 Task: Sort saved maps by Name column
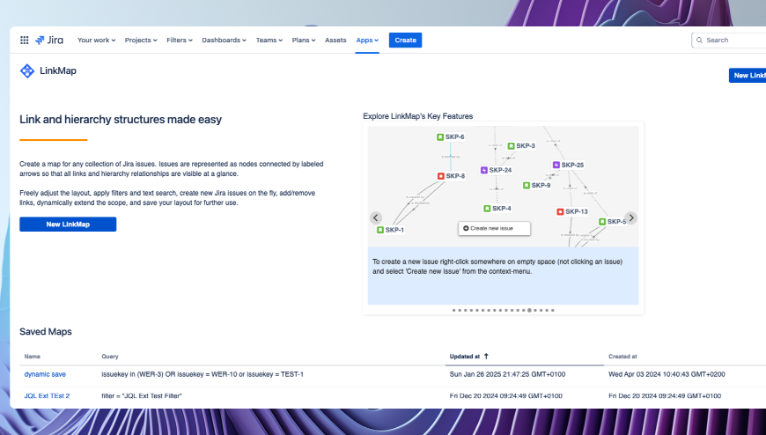tap(33, 357)
